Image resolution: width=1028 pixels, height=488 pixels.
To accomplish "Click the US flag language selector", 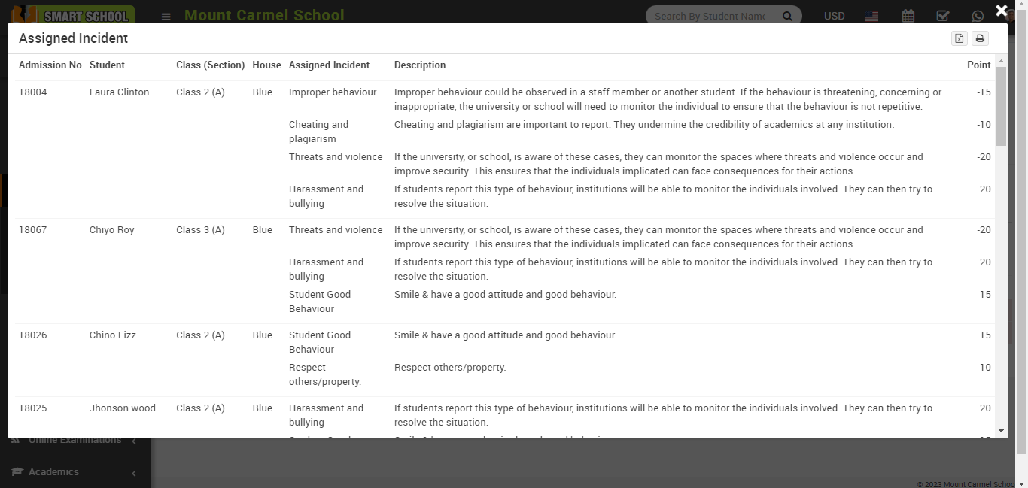I will point(871,16).
